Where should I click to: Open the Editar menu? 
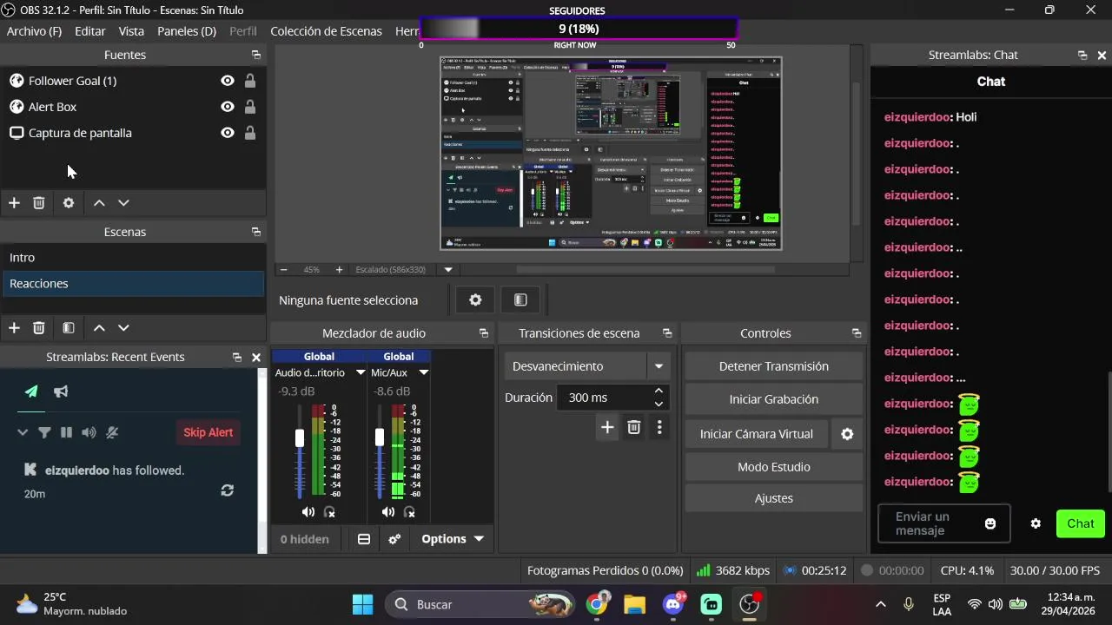pos(90,30)
